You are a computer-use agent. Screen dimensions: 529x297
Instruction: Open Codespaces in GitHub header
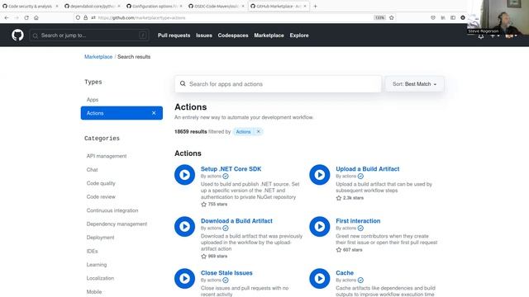pyautogui.click(x=233, y=35)
